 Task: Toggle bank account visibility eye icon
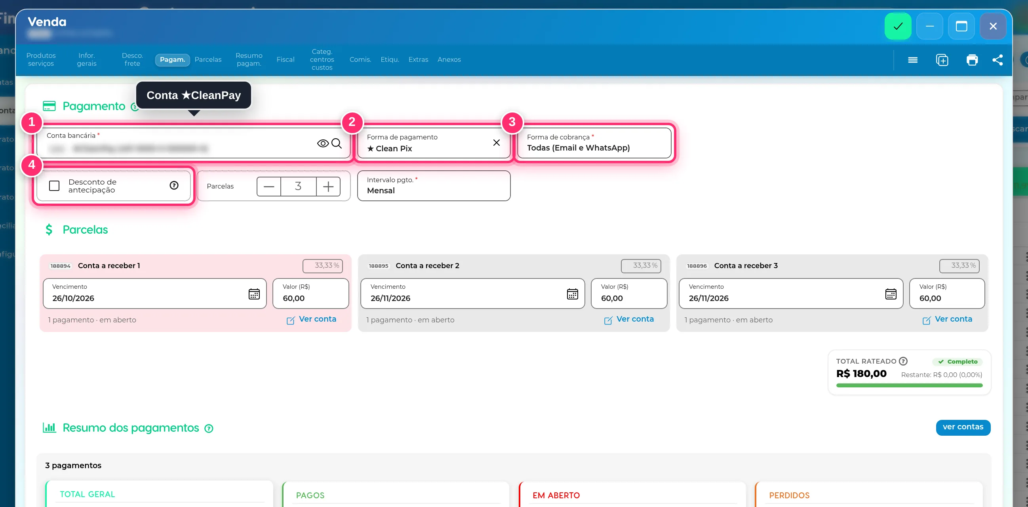(x=323, y=143)
